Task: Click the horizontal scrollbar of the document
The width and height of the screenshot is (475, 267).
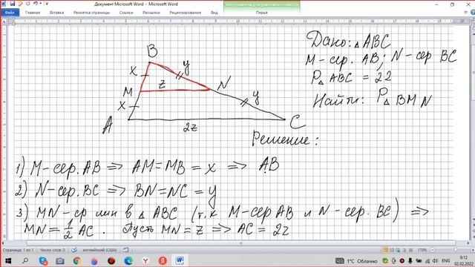Action: tap(241, 243)
